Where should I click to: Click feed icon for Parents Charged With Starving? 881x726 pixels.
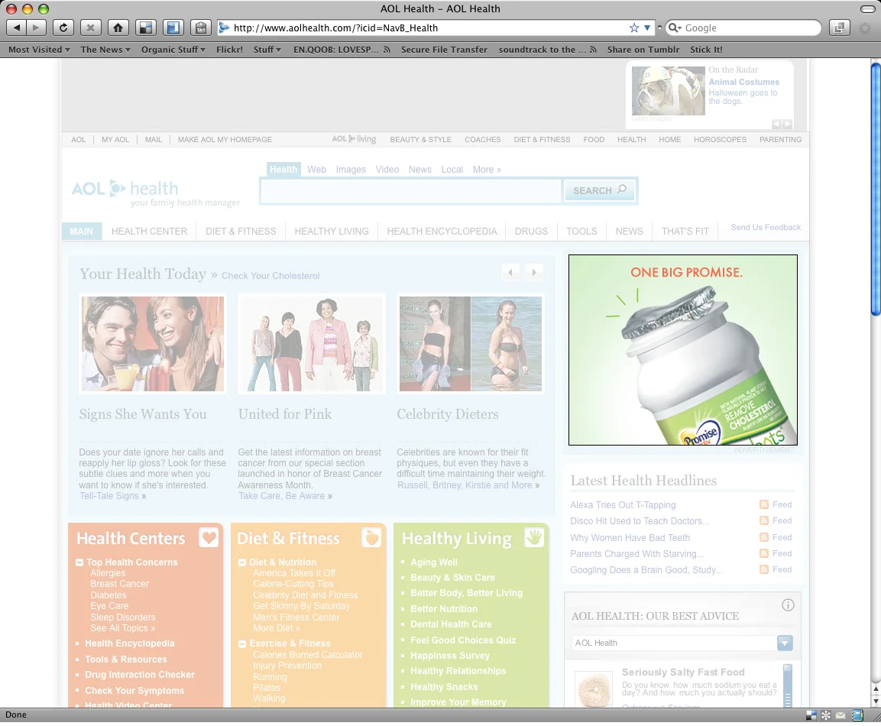click(x=763, y=553)
